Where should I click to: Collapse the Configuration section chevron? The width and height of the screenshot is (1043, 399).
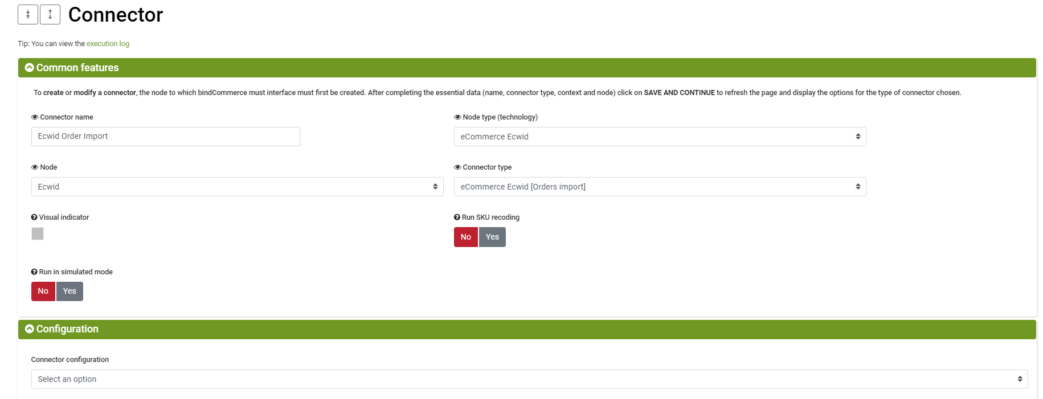tap(30, 329)
